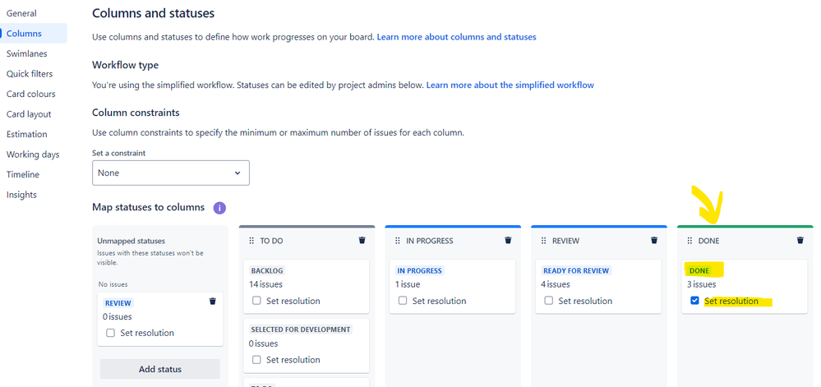Delete the TO DO column via trash icon
This screenshot has width=821, height=387.
pos(362,241)
